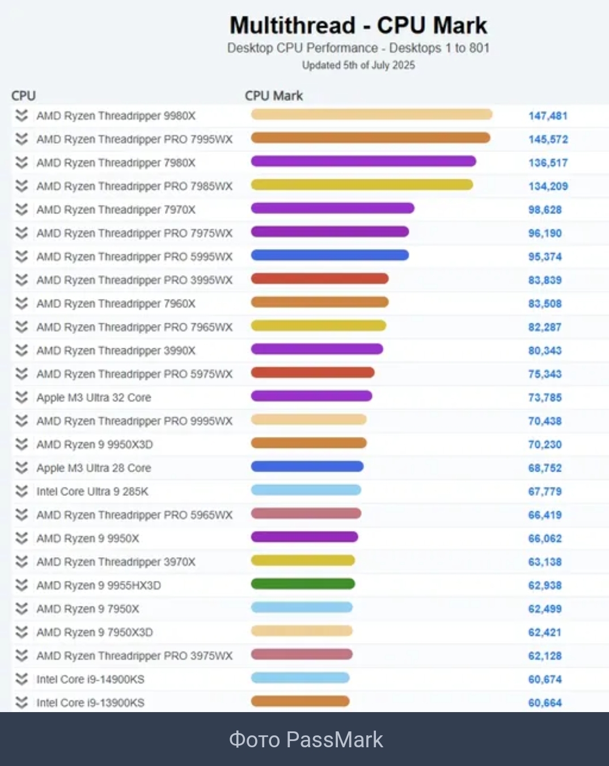Expand the Intel Core Ultra 9 285K chevron
This screenshot has width=609, height=766.
tap(22, 491)
